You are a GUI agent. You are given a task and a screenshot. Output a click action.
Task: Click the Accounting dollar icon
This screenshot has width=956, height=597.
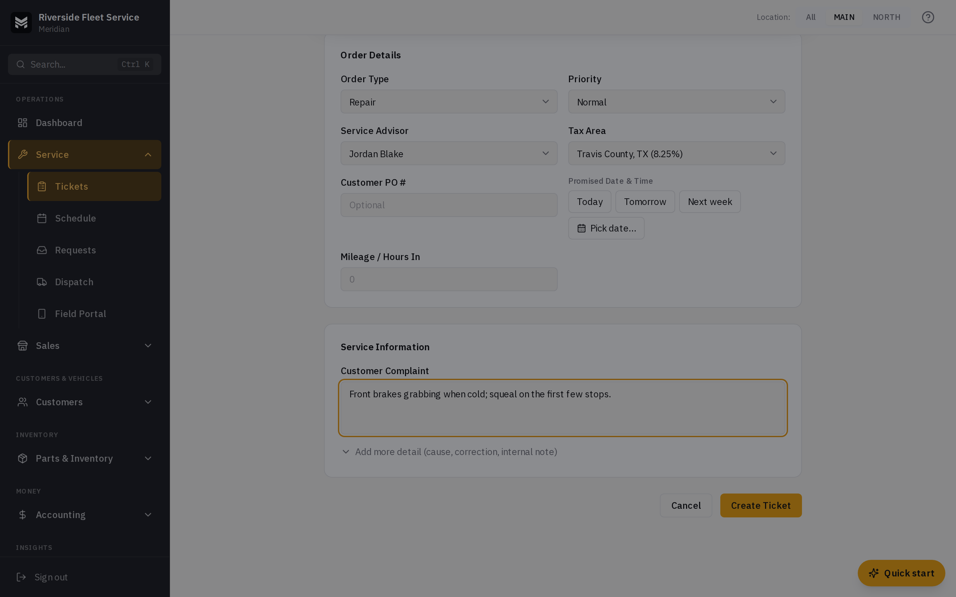coord(23,515)
